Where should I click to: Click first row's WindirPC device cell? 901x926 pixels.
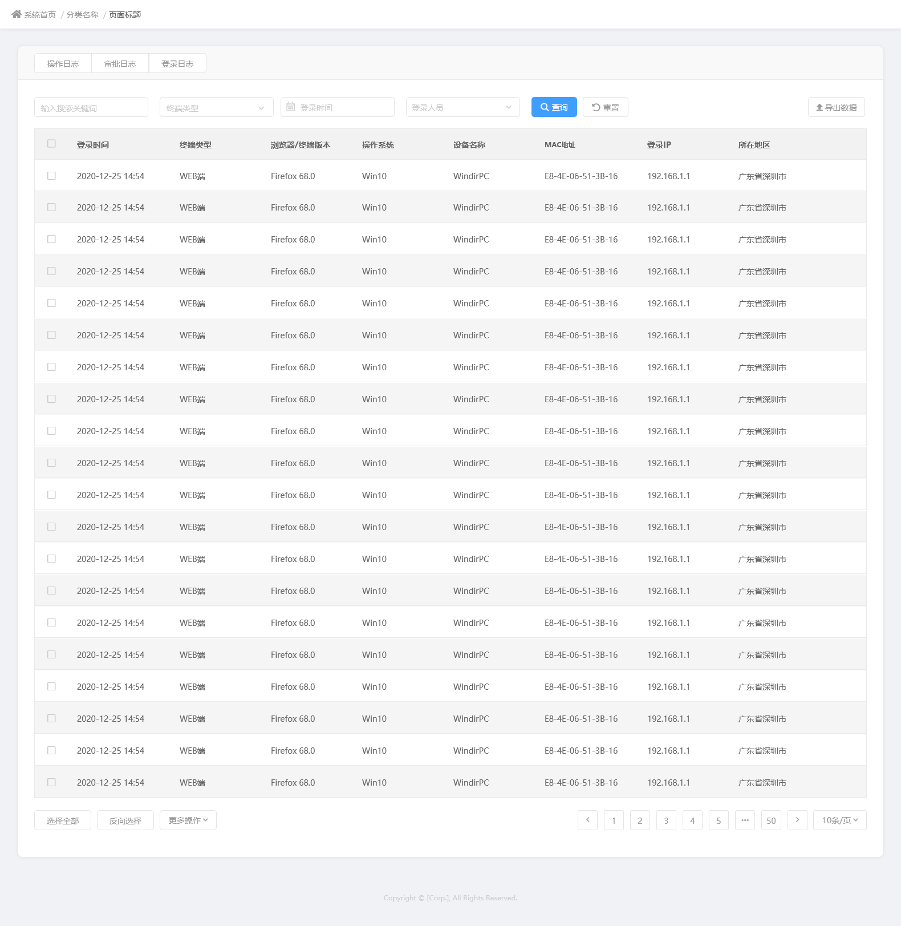pos(471,176)
